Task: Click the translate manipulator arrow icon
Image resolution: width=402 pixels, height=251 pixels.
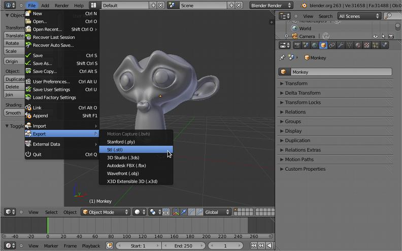Action: coord(184,212)
